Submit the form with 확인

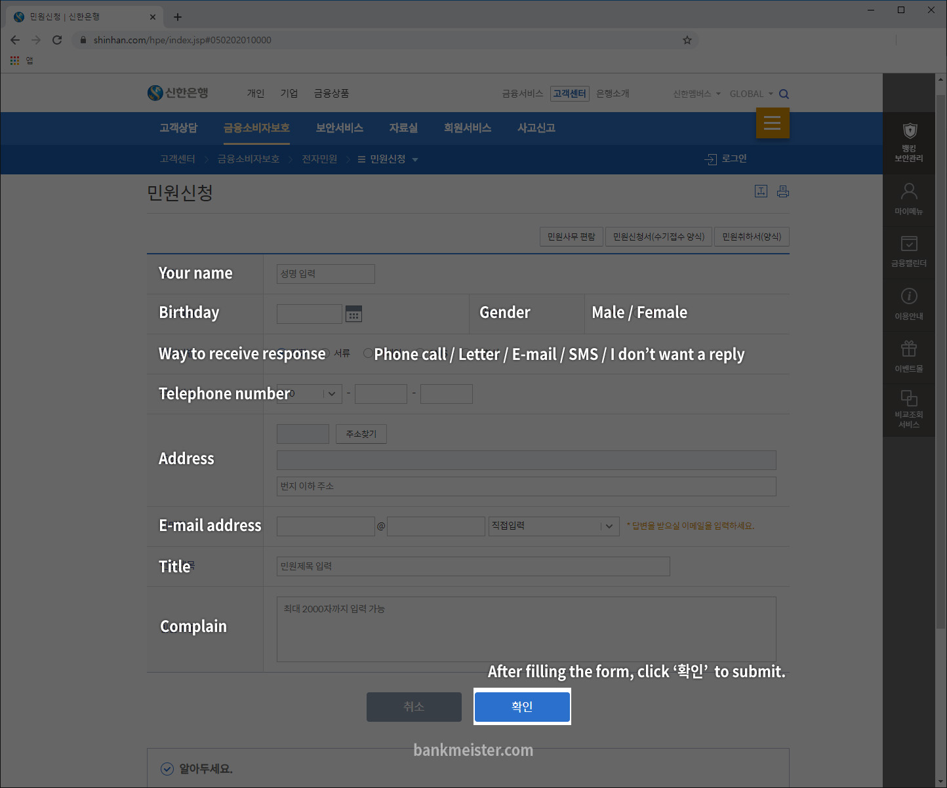(522, 707)
